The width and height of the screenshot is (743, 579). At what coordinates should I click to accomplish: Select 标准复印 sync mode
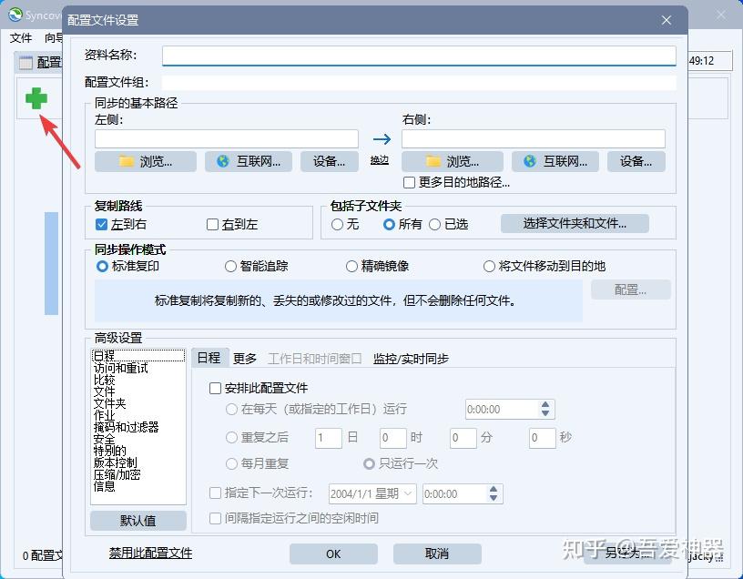[x=102, y=266]
